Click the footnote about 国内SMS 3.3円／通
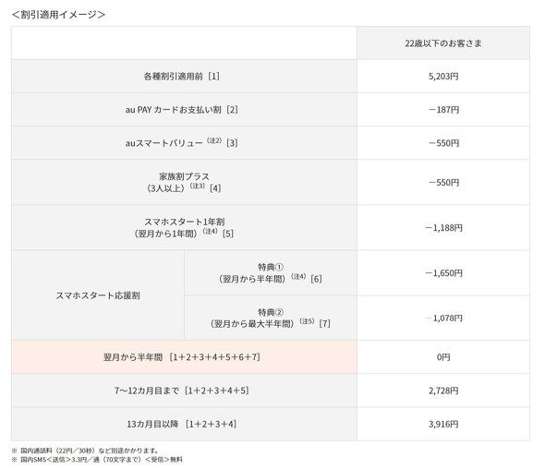545x469 pixels. pyautogui.click(x=97, y=460)
